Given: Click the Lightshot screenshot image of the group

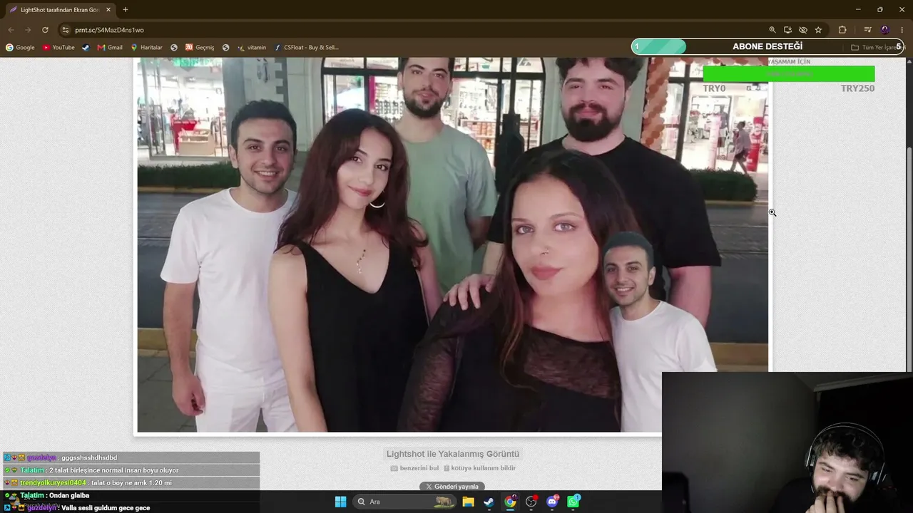Looking at the screenshot, I should (452, 244).
